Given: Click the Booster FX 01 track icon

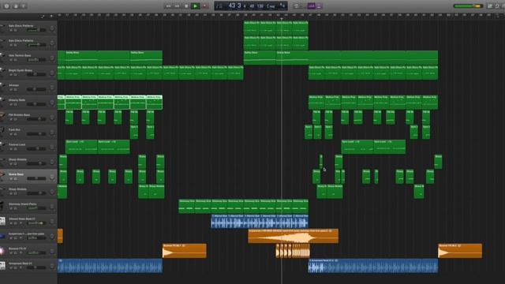Looking at the screenshot, I should (x=2, y=251).
